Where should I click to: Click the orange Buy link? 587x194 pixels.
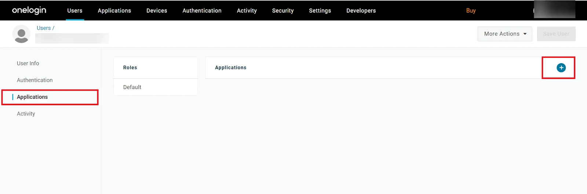(471, 11)
